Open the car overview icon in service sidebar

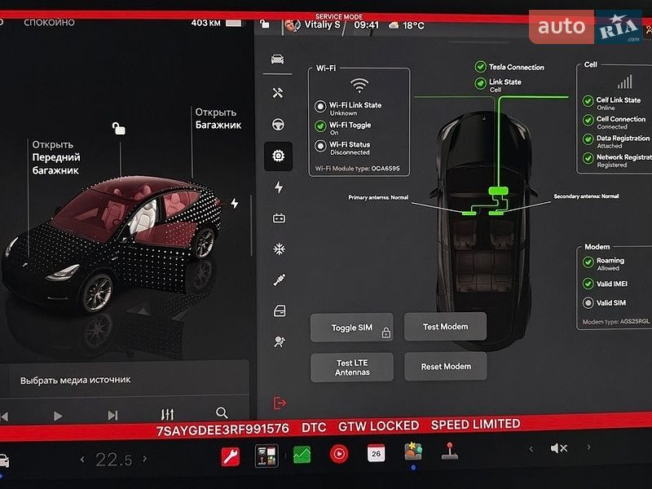(277, 59)
